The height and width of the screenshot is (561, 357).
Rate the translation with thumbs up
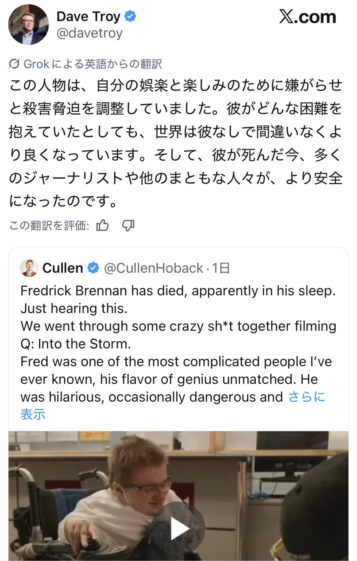(103, 226)
